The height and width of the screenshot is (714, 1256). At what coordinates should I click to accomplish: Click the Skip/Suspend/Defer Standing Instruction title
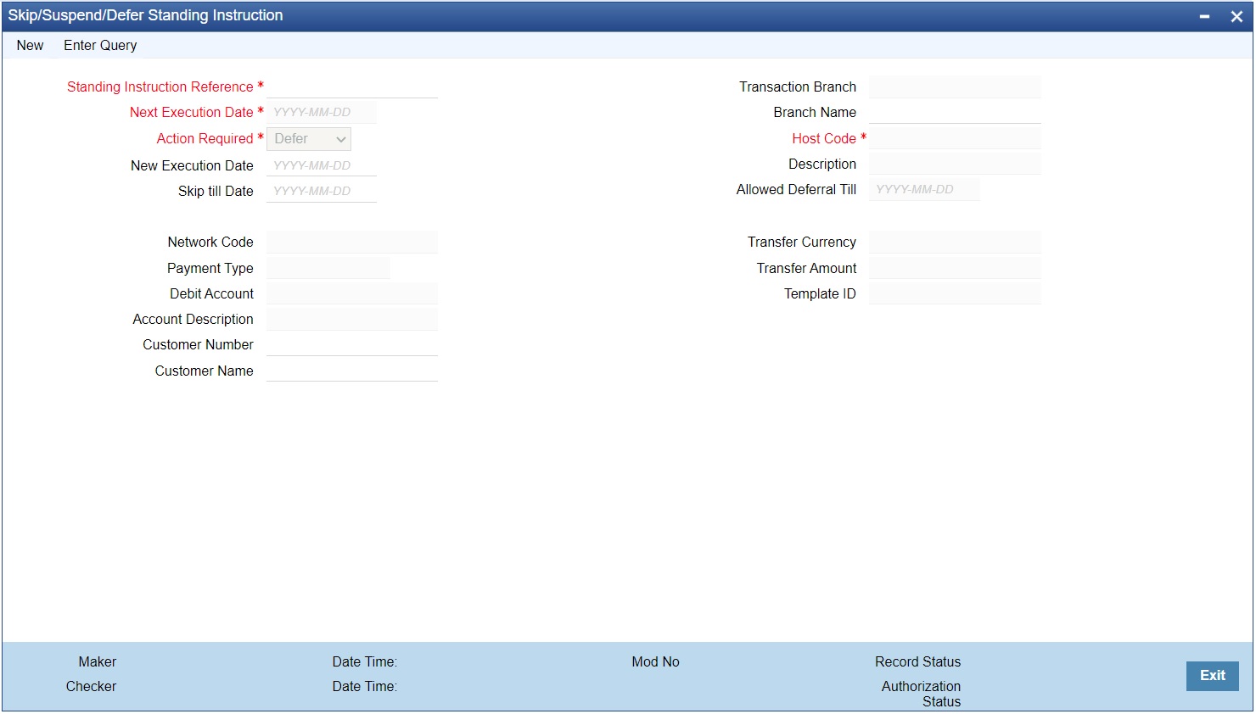[145, 16]
